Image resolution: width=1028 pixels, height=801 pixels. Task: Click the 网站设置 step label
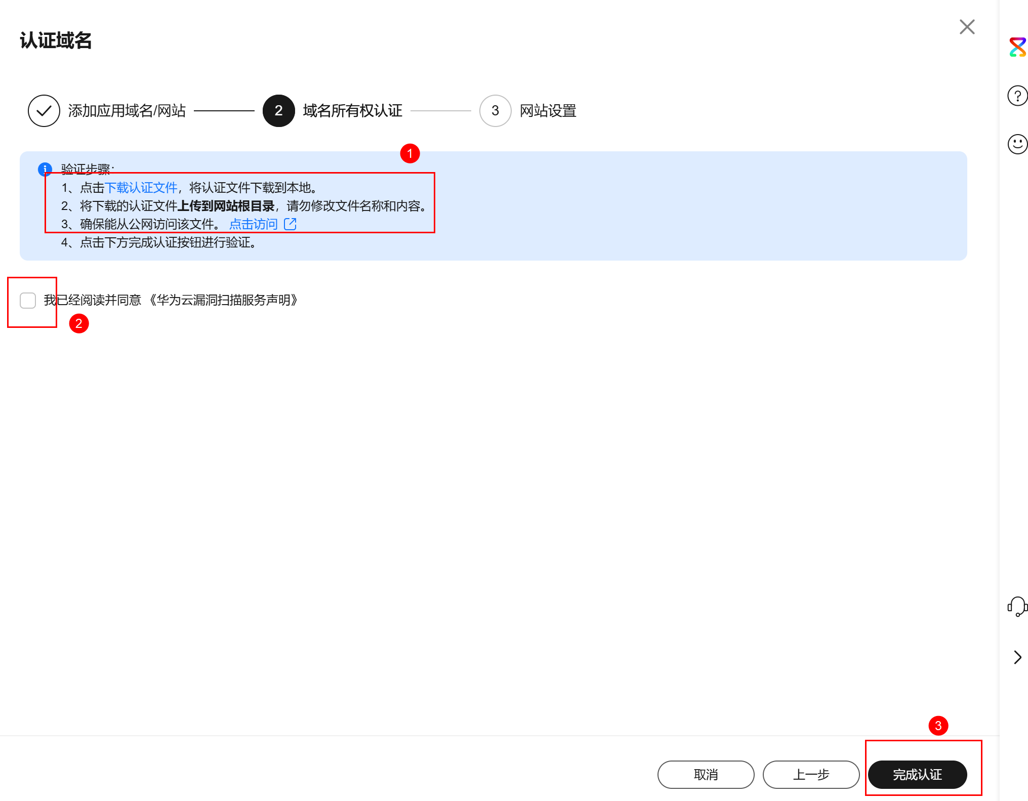pyautogui.click(x=548, y=111)
